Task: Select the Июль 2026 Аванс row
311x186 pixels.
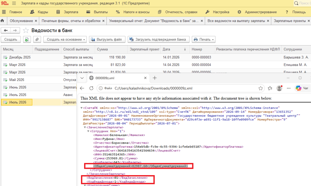Action: point(39,95)
